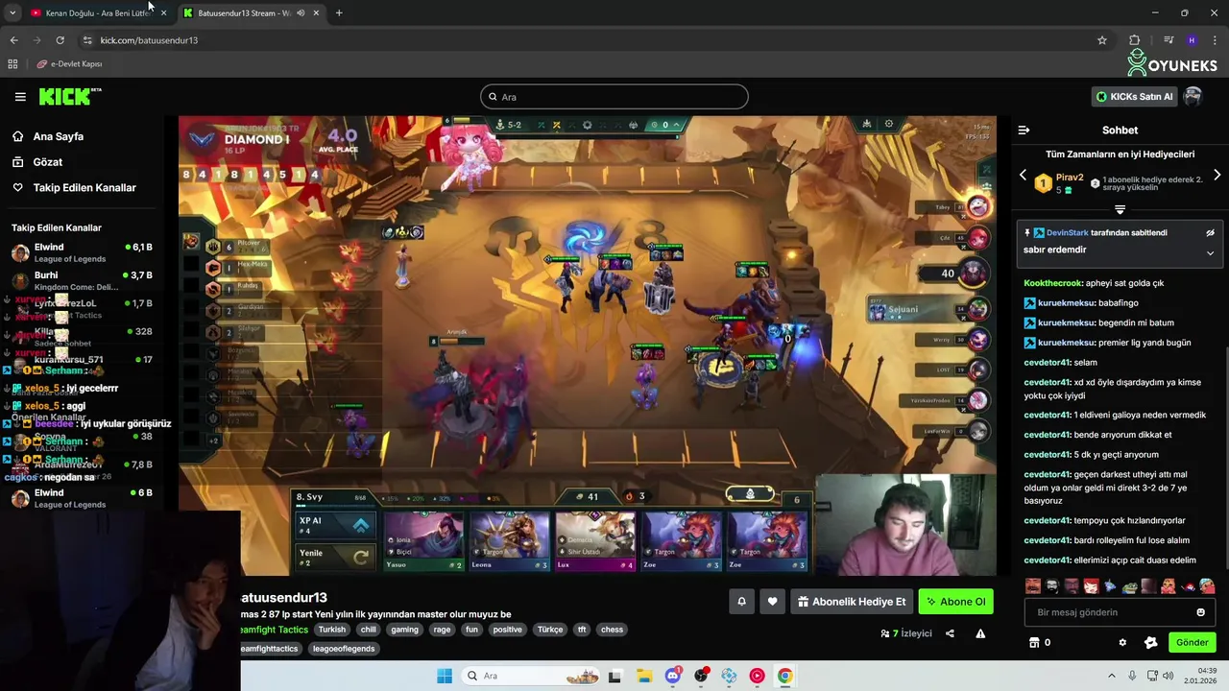Go to Ana Sayfa in sidebar
The width and height of the screenshot is (1229, 691).
click(x=58, y=136)
